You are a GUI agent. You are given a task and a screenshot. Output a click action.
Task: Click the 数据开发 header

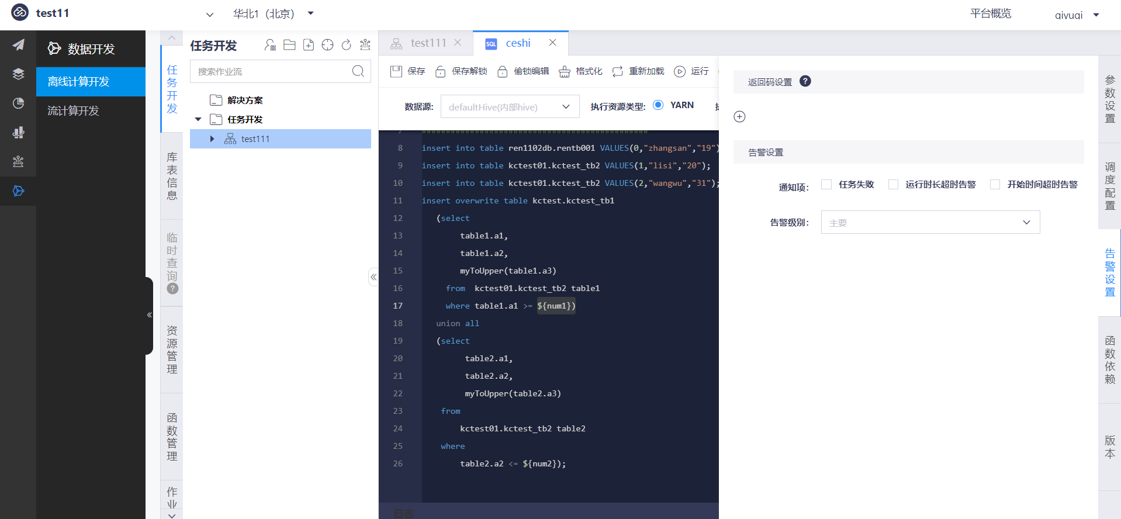91,49
